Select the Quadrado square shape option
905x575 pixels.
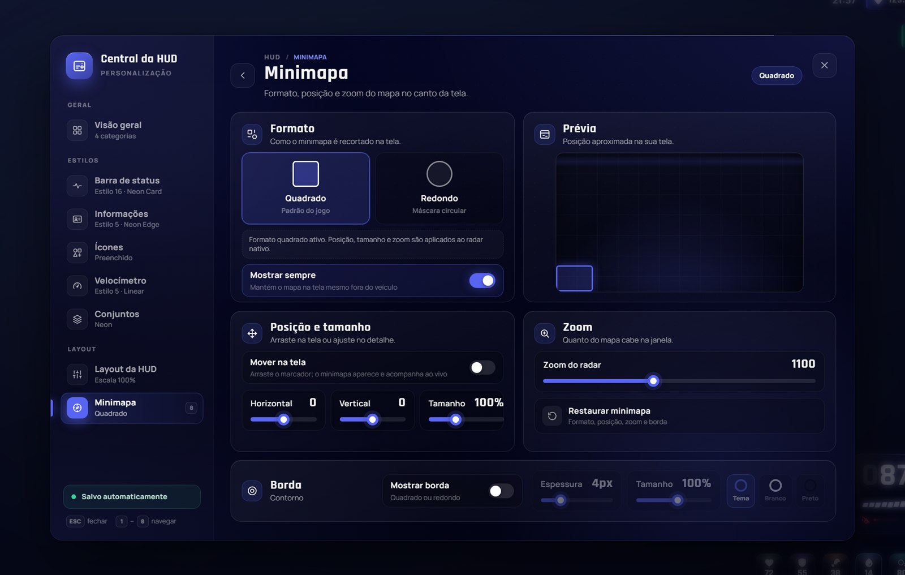pyautogui.click(x=305, y=188)
